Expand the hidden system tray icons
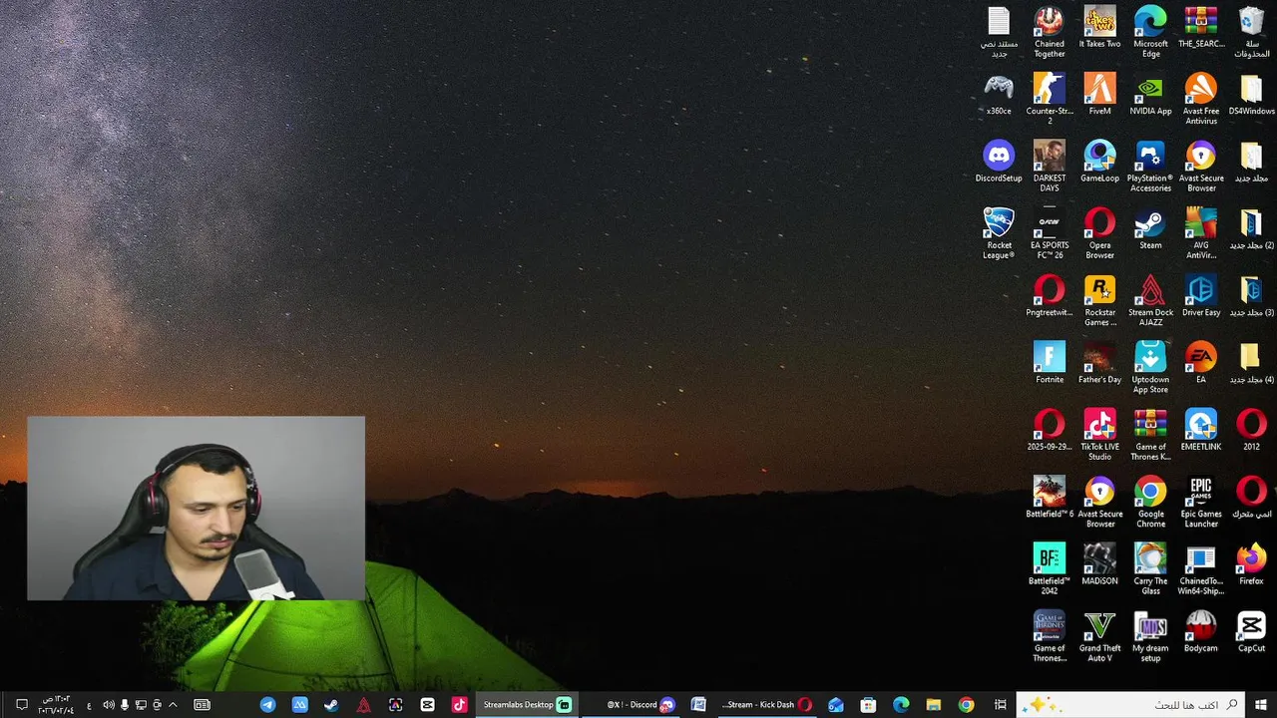The image size is (1277, 718). (173, 705)
